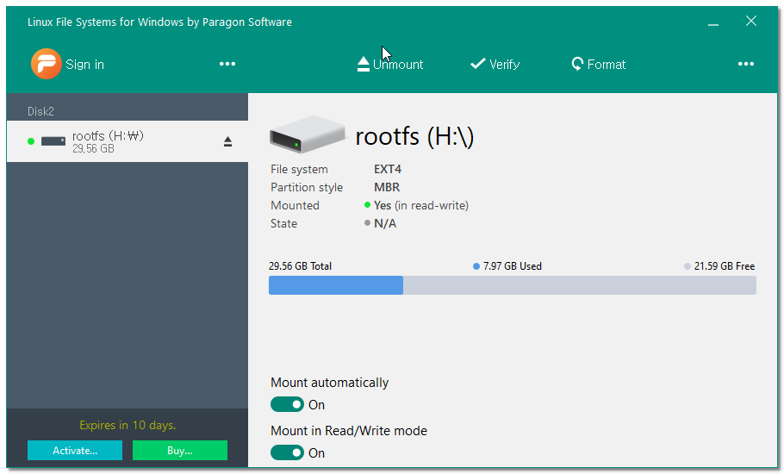Click '29.56 GB Total' label

300,266
